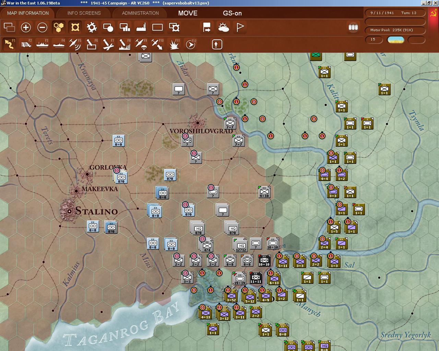The width and height of the screenshot is (439, 351).
Task: Click the GS-on ground support indicator
Action: (x=232, y=13)
